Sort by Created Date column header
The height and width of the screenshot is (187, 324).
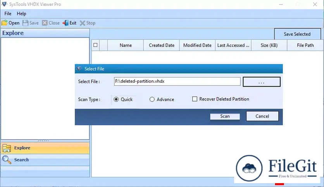click(x=162, y=45)
